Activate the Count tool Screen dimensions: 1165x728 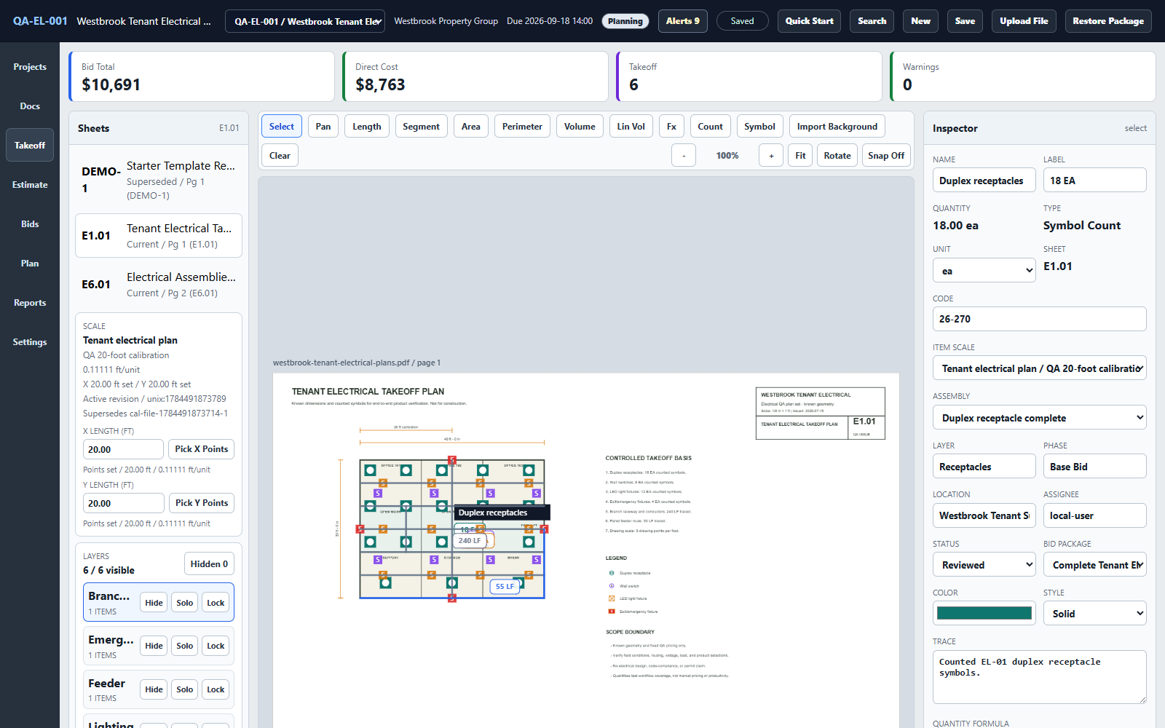(710, 127)
